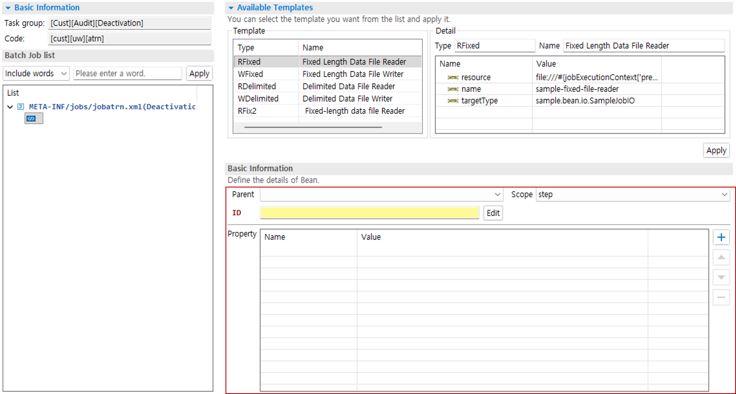736x394 pixels.
Task: Click the targetType attribute icon in Detail
Action: click(453, 101)
